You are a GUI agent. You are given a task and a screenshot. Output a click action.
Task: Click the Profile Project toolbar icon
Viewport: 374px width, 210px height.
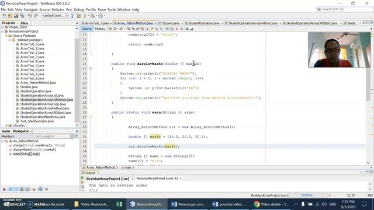101,16
